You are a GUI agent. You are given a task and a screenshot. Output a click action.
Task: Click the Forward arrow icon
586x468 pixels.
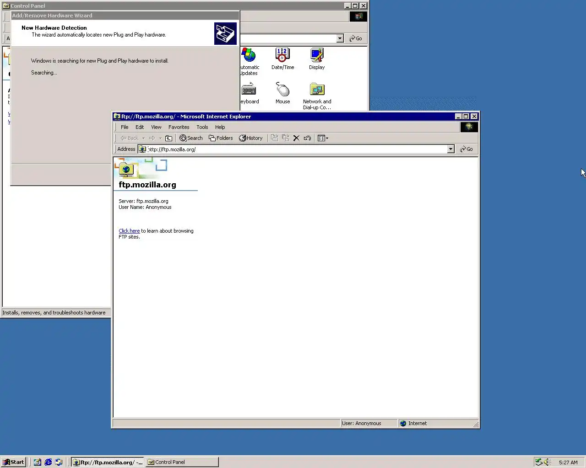(x=152, y=138)
